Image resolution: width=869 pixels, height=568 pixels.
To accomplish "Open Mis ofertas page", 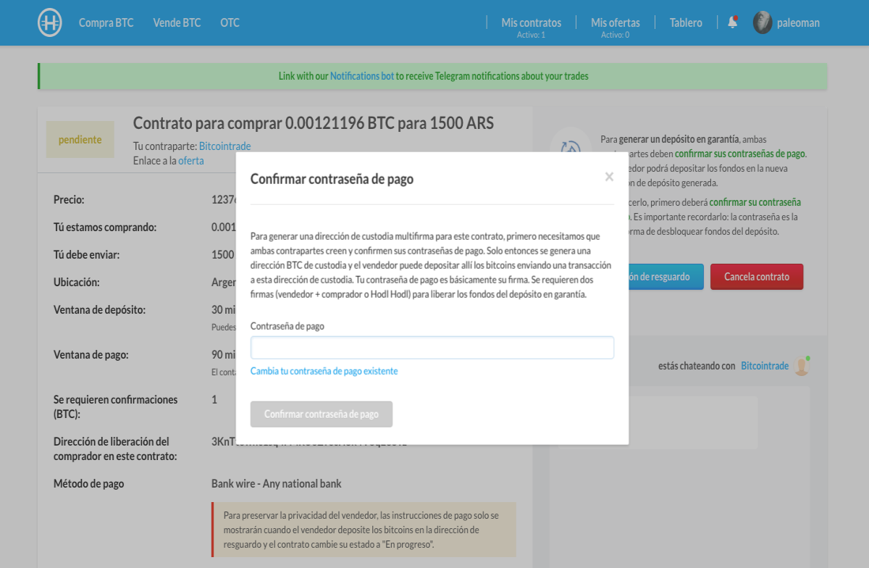I will (616, 22).
